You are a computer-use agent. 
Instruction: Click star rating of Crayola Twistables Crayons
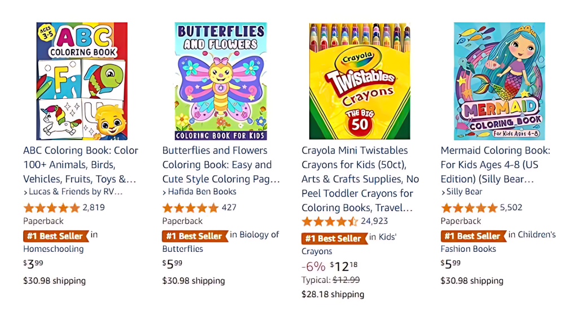[x=330, y=221]
